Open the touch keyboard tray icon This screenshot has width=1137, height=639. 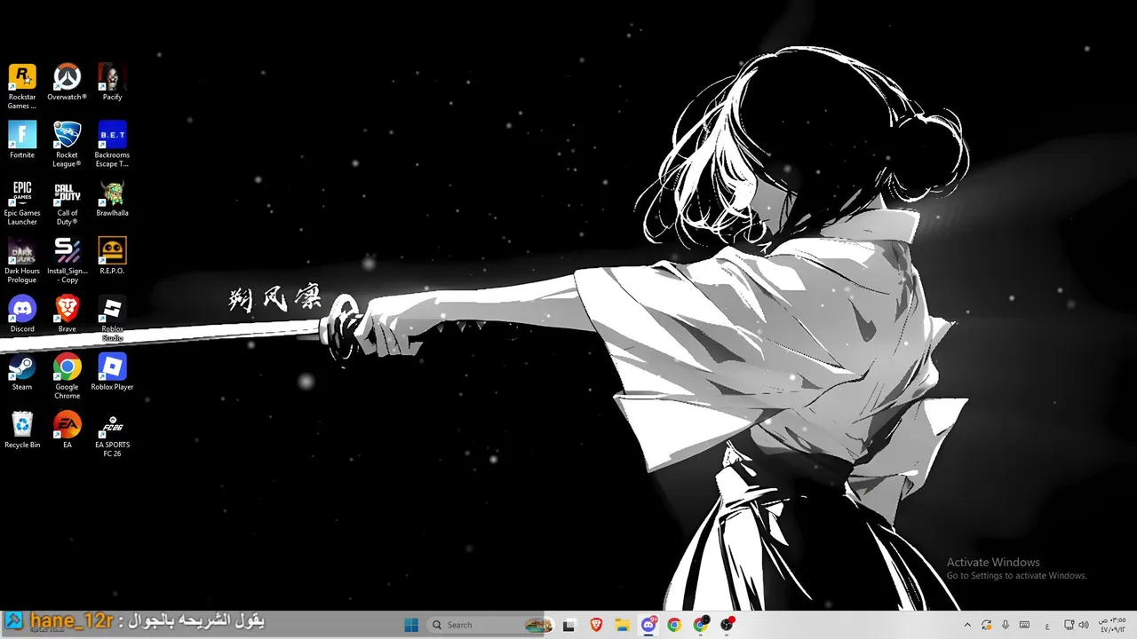pyautogui.click(x=1024, y=625)
